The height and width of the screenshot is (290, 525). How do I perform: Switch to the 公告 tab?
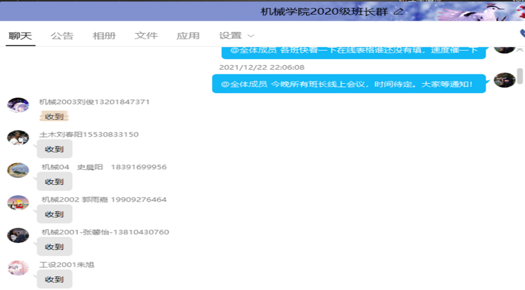tap(62, 36)
